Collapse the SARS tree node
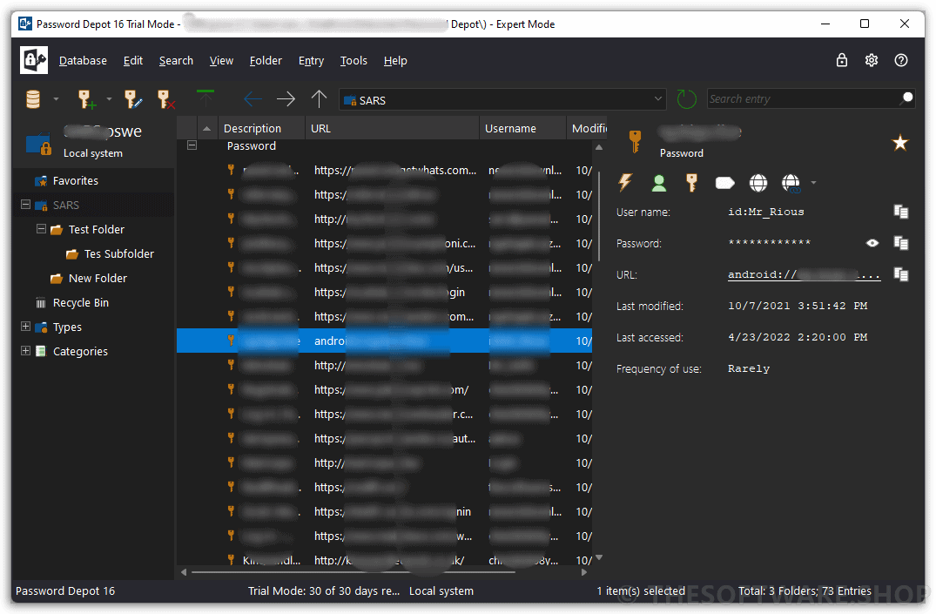 tap(25, 205)
